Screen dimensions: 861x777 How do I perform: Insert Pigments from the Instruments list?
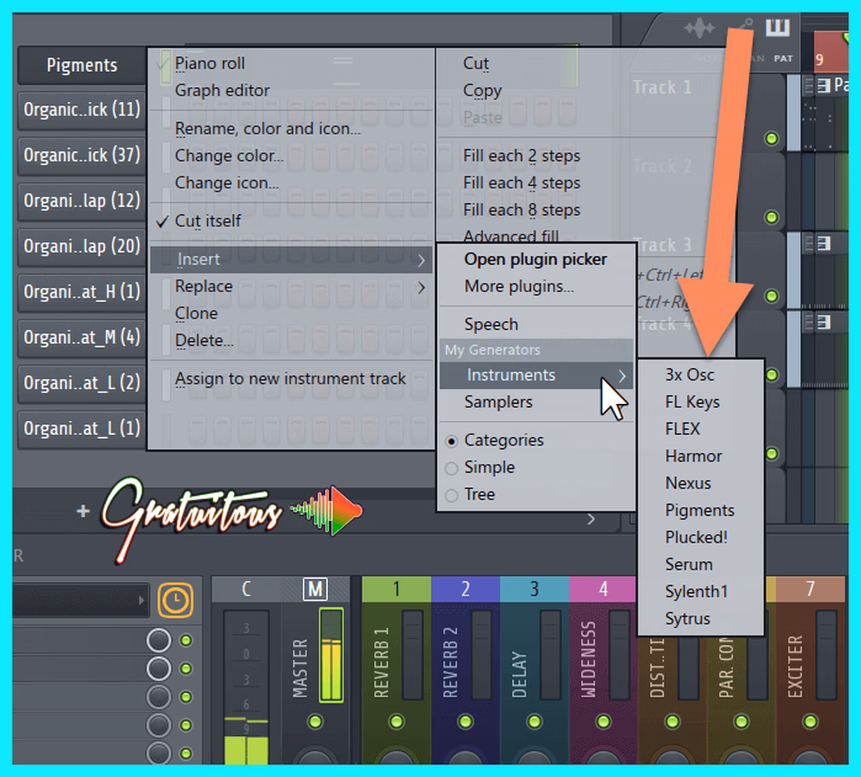click(x=701, y=511)
